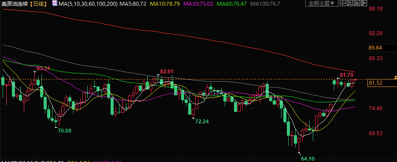This screenshot has height=162, width=397.
Task: Click the MA(5,10,30,60,100,200) parameters label
Action: pos(88,4)
